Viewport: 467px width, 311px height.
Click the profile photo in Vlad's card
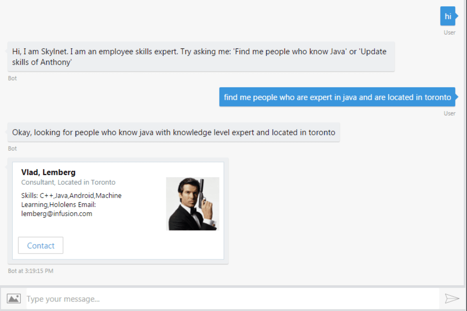(193, 204)
